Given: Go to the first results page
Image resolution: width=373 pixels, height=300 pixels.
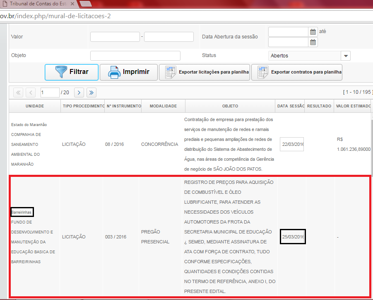Looking at the screenshot, I should tap(18, 93).
